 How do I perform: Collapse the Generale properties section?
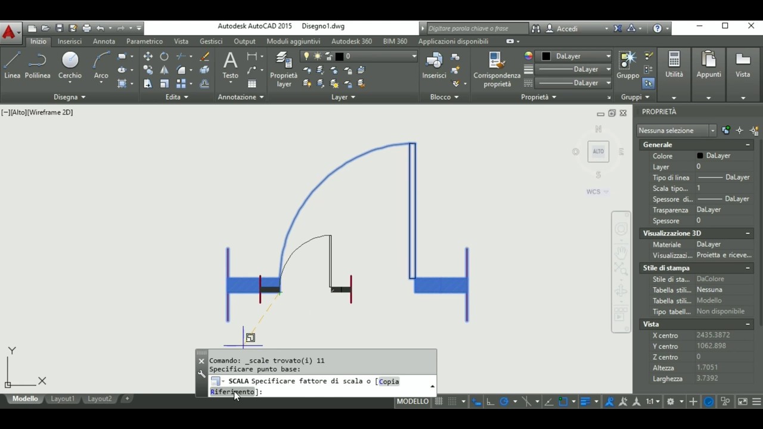coord(748,145)
